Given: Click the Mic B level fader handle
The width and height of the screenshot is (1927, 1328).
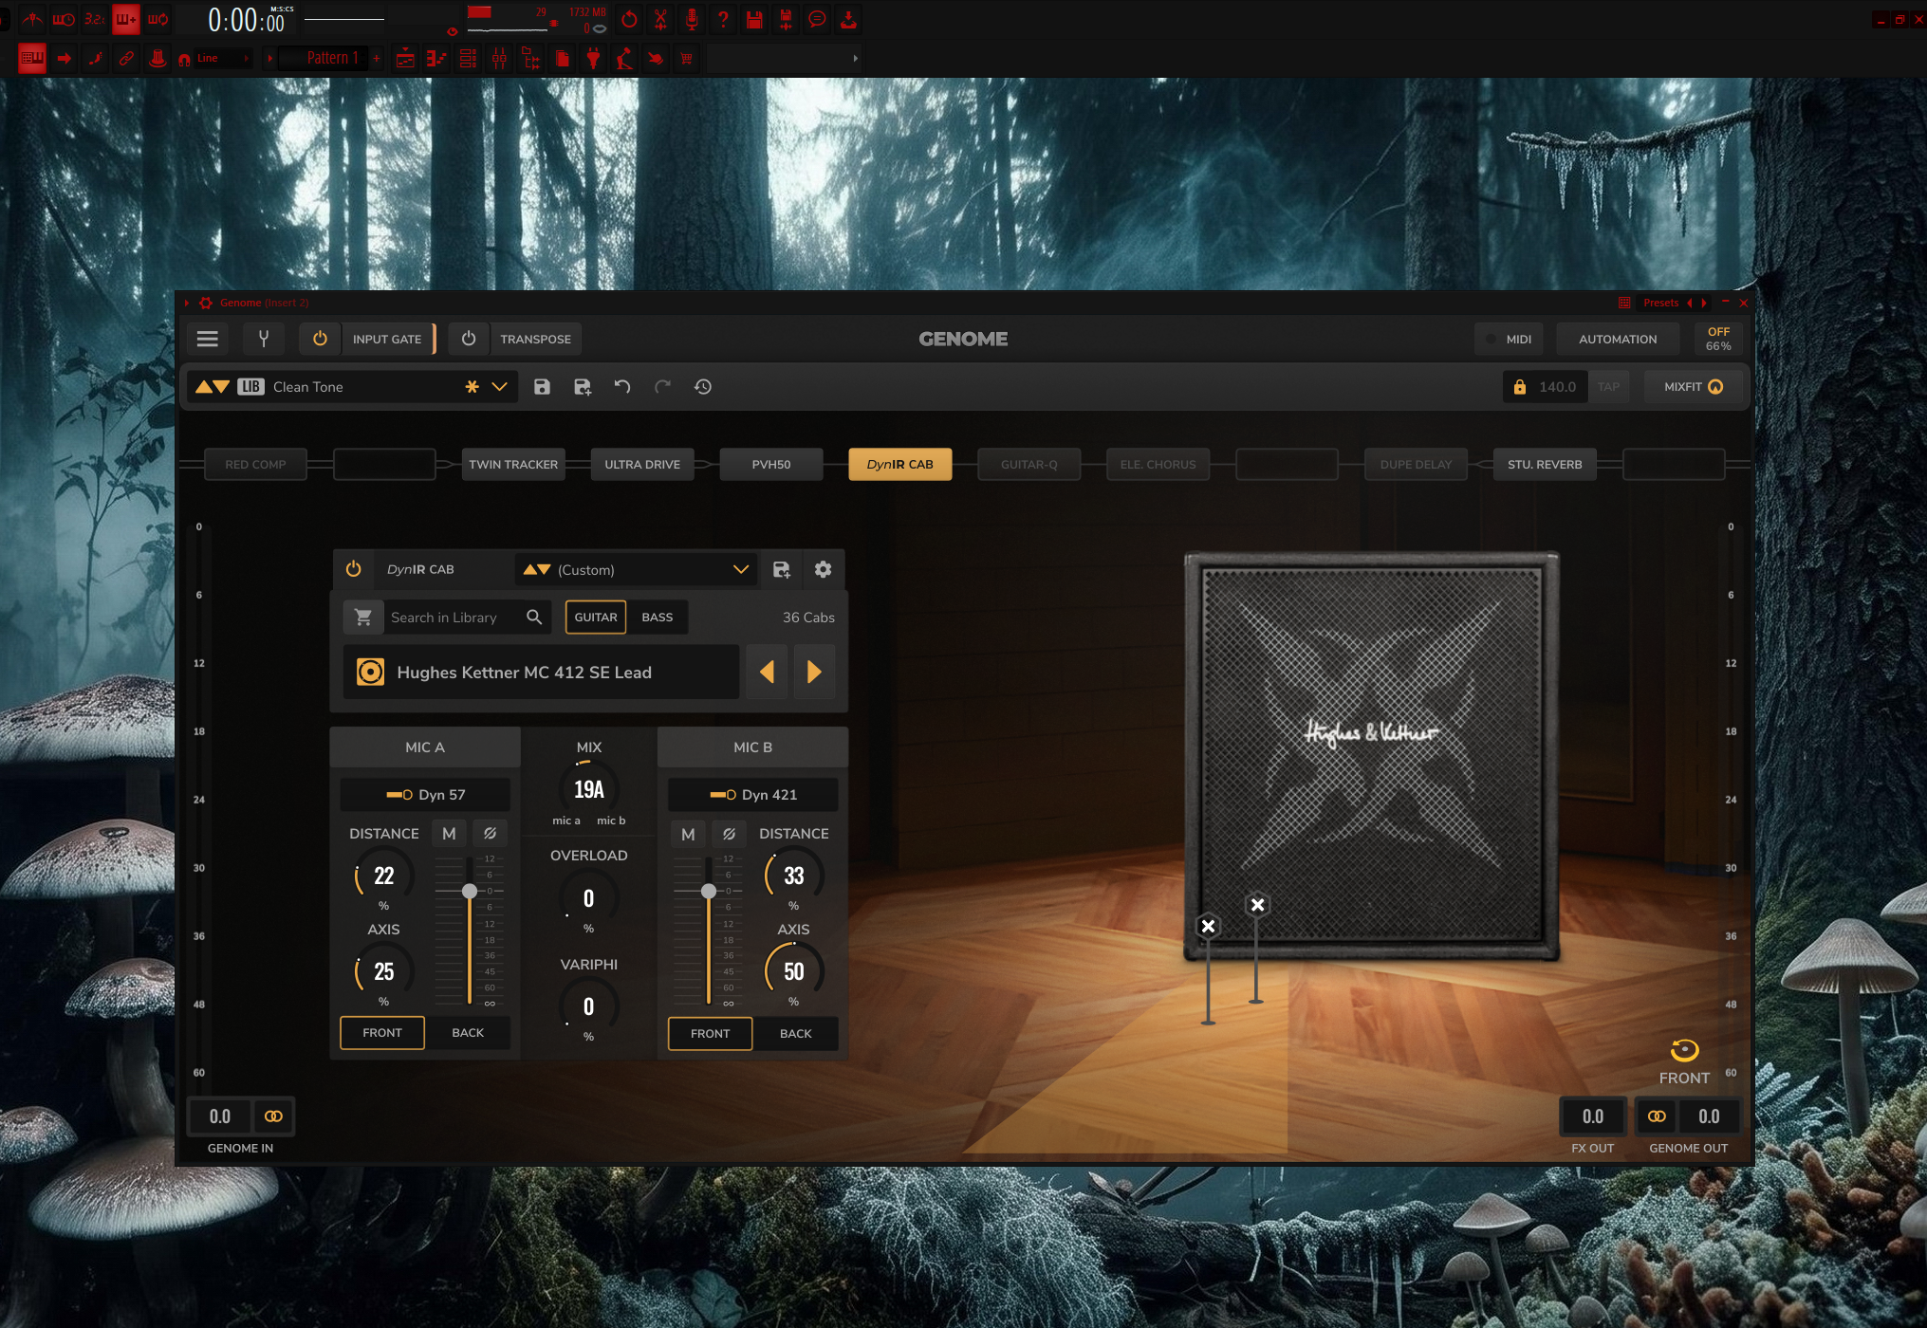Looking at the screenshot, I should coord(709,892).
